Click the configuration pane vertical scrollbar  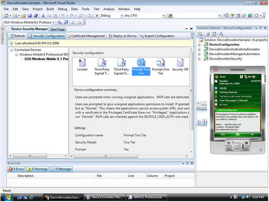[191, 90]
